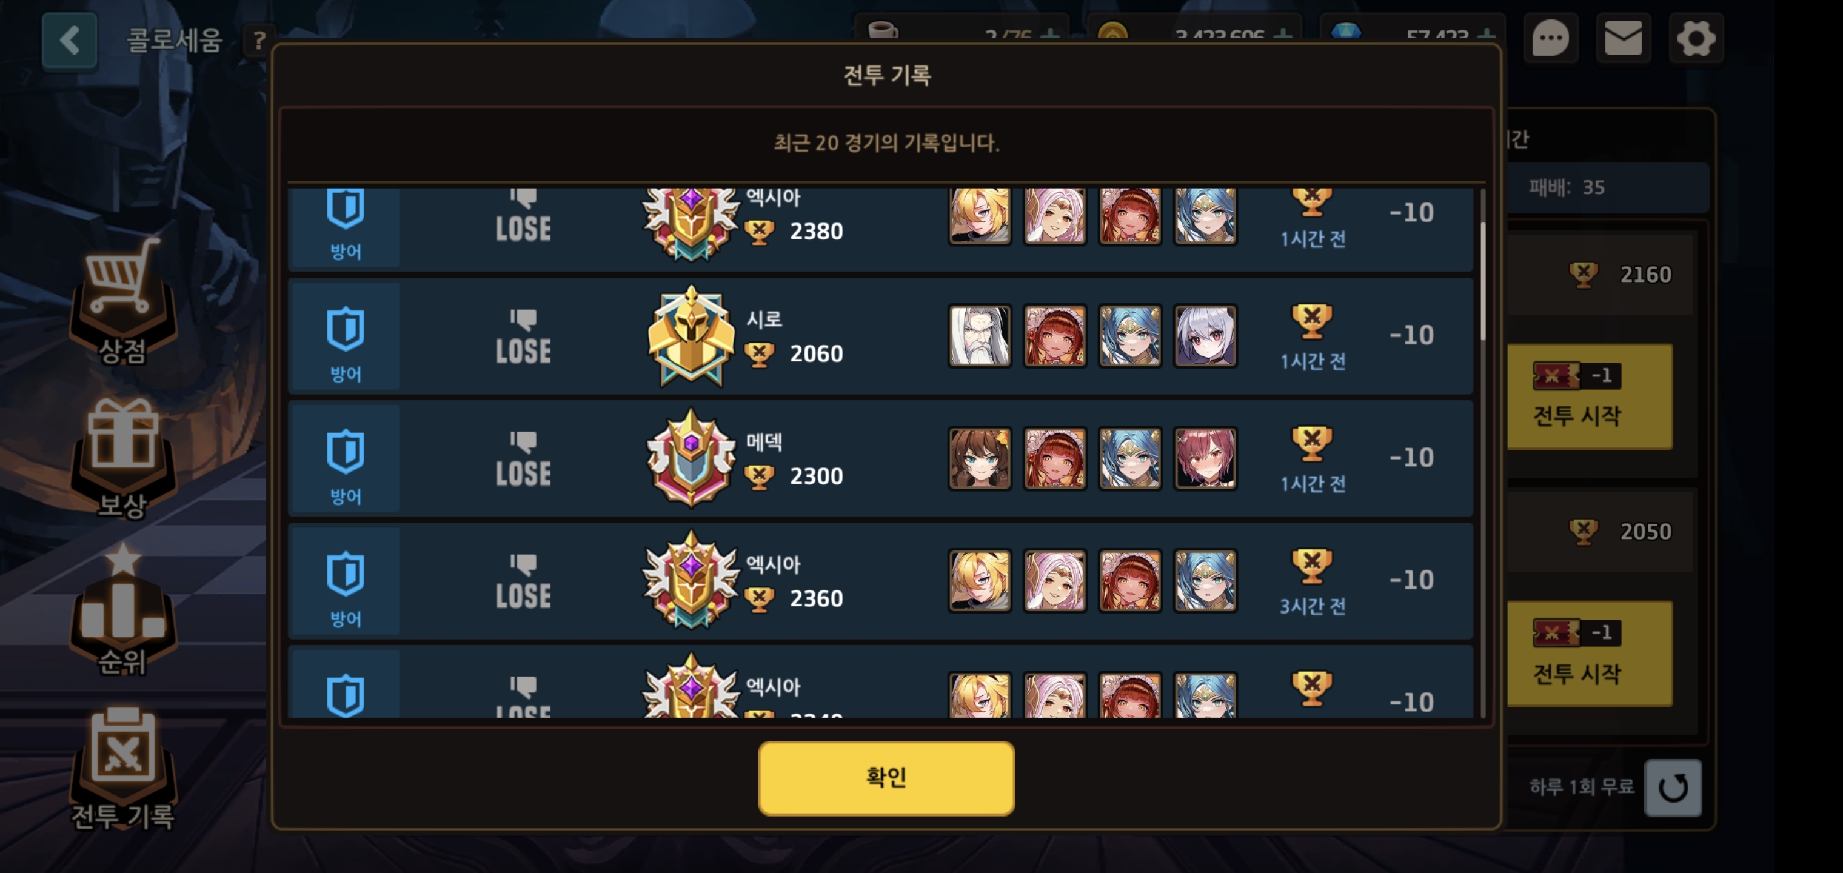The height and width of the screenshot is (873, 1843).
Task: Click 엑시아's rank emblem in the 2360 row
Action: point(691,580)
